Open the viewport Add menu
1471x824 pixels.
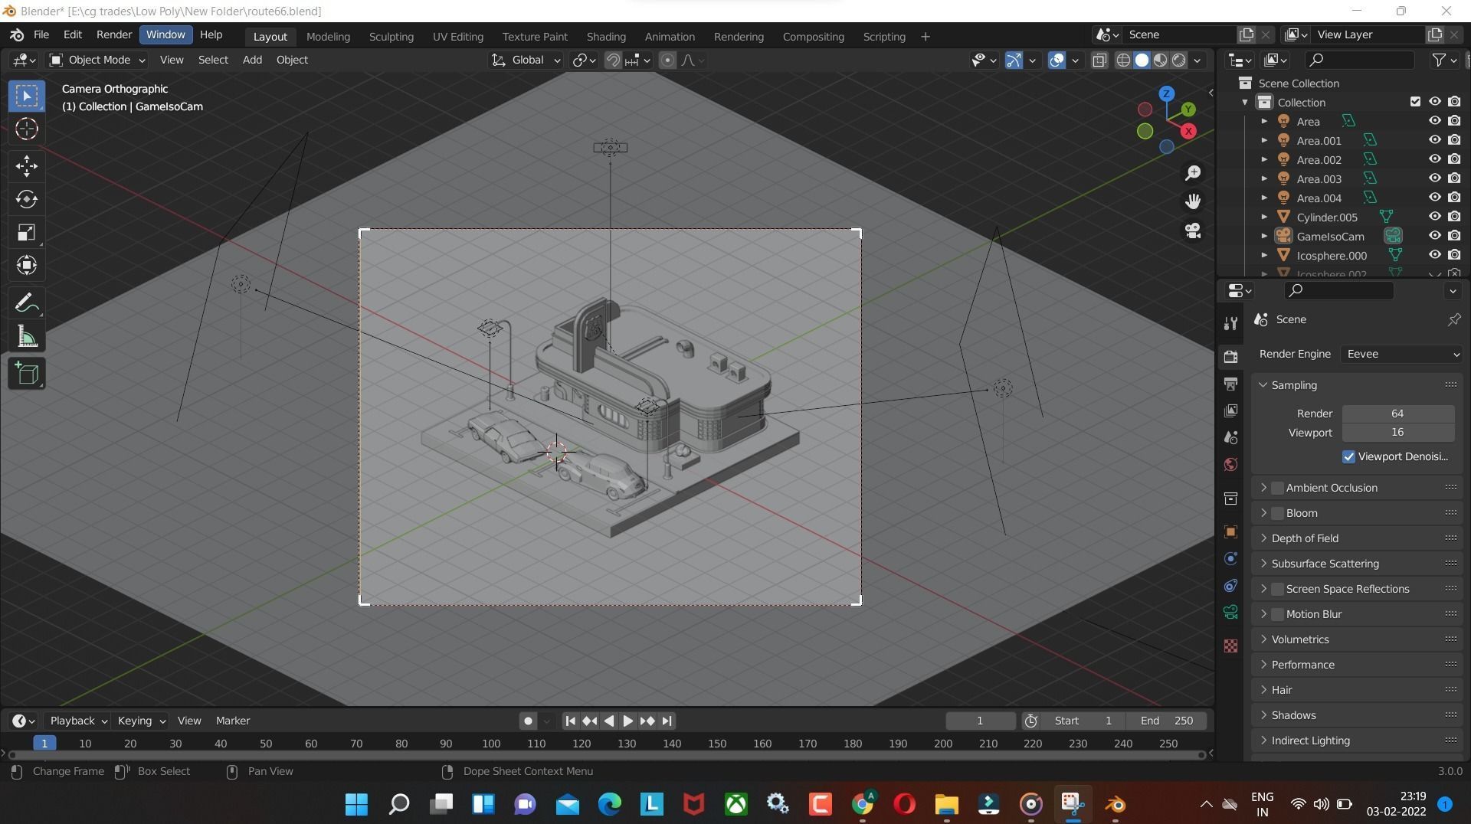pyautogui.click(x=252, y=60)
